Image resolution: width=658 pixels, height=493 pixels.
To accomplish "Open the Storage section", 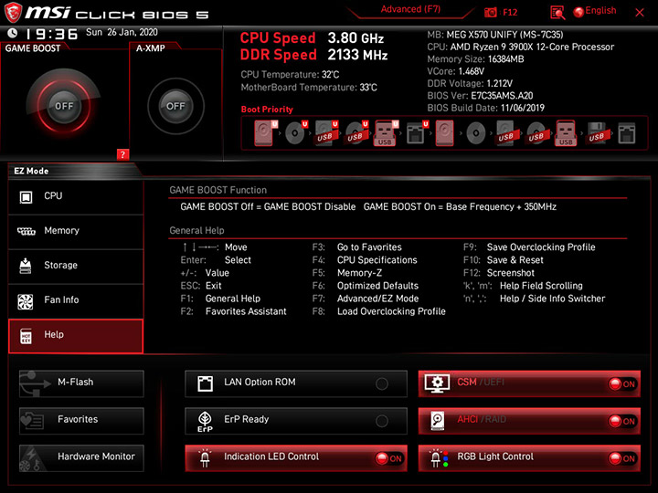I will coord(76,267).
